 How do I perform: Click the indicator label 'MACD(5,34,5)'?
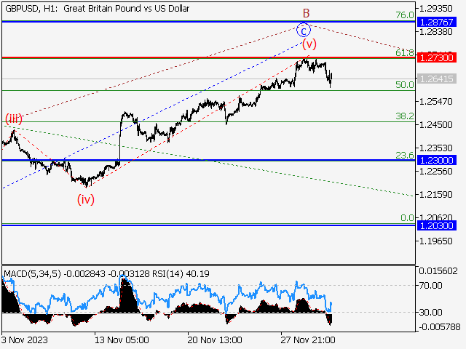32,273
